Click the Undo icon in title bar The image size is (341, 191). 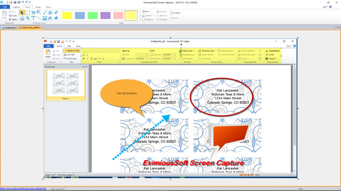pyautogui.click(x=22, y=2)
